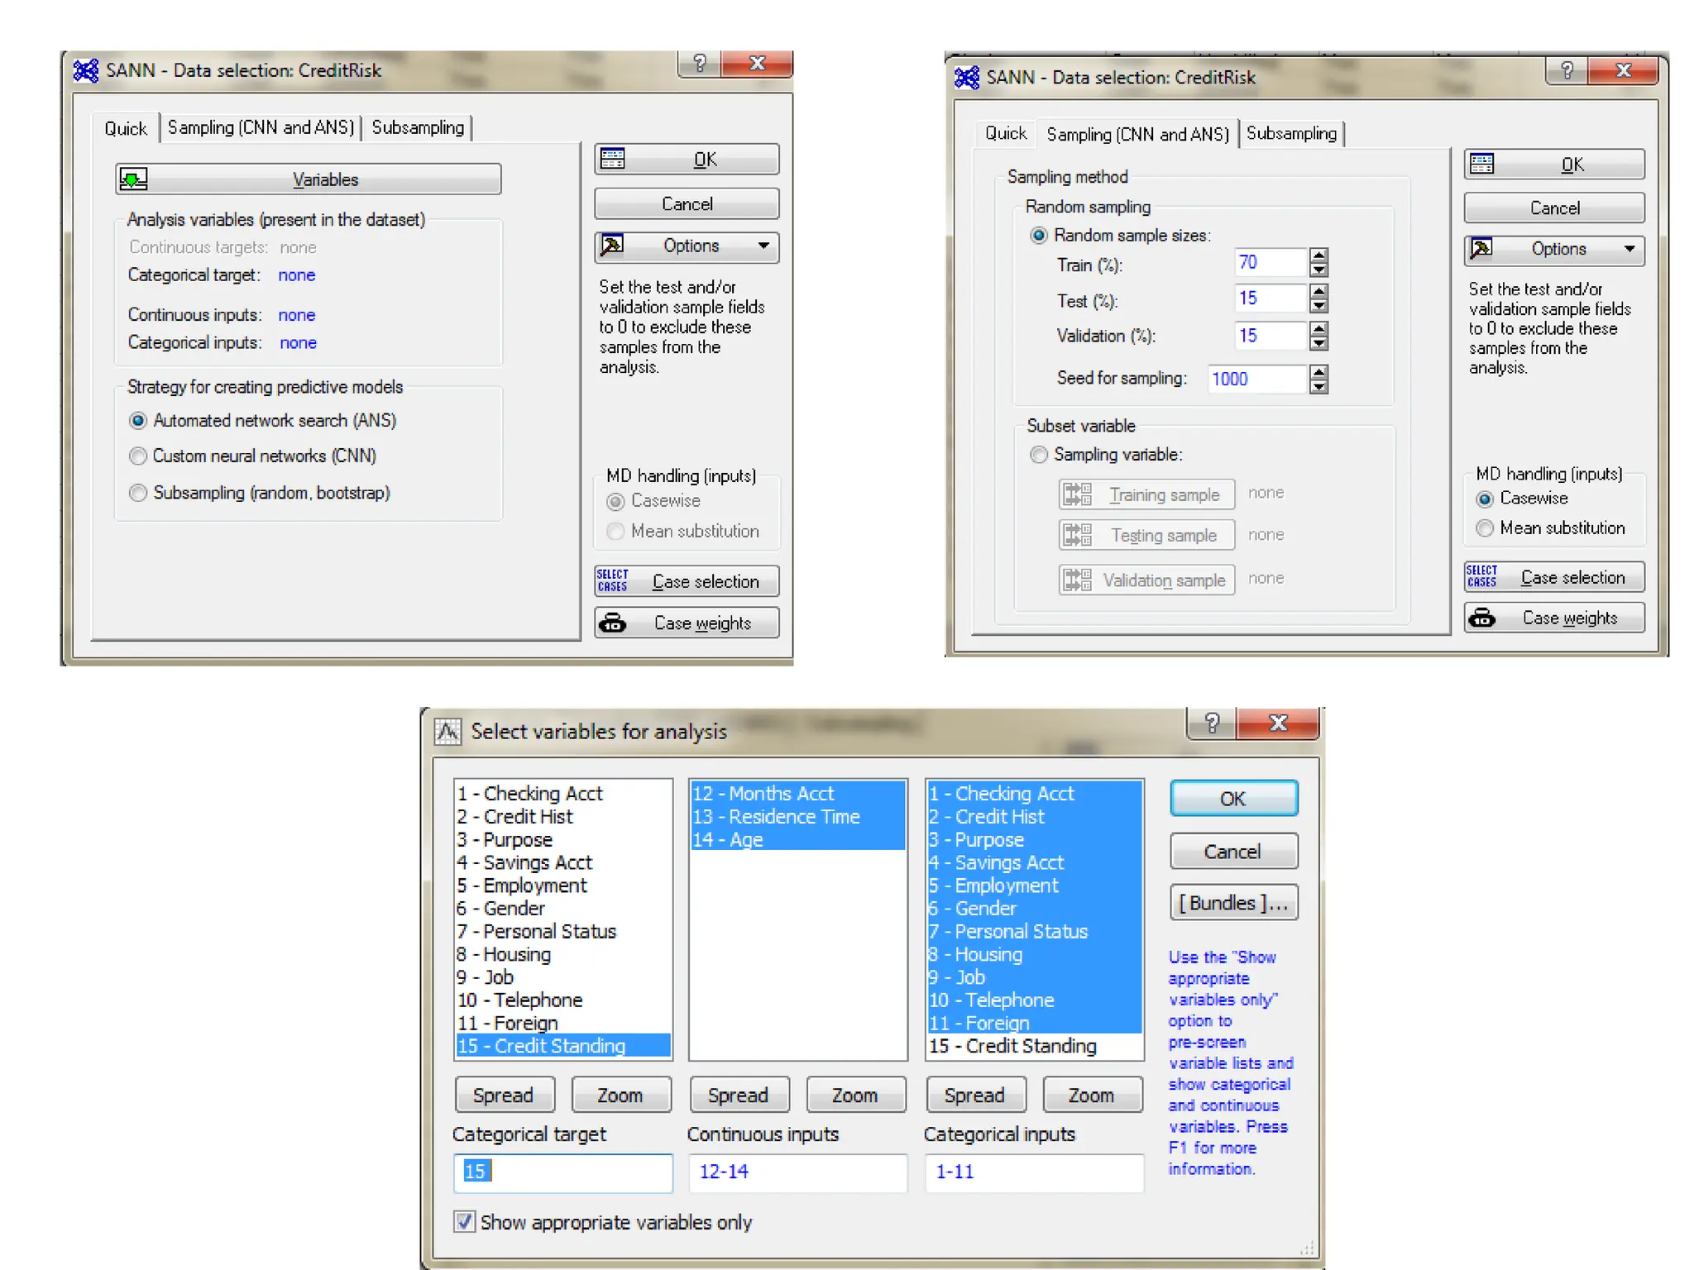Click Case weights icon in right dialog

[1481, 618]
